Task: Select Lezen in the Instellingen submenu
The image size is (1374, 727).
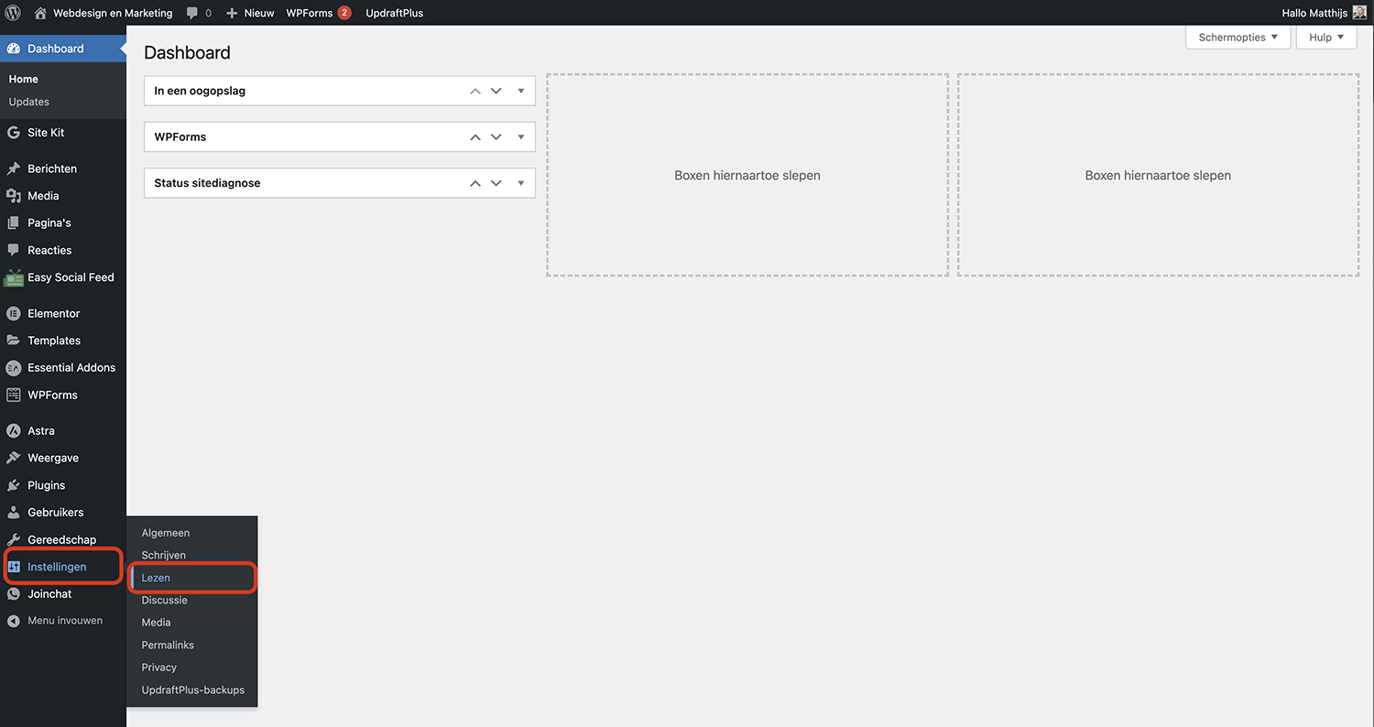Action: [x=156, y=578]
